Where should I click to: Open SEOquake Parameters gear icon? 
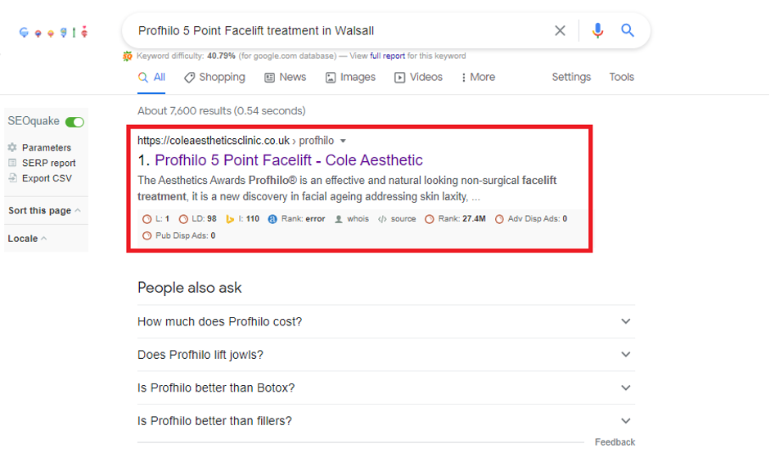[12, 147]
